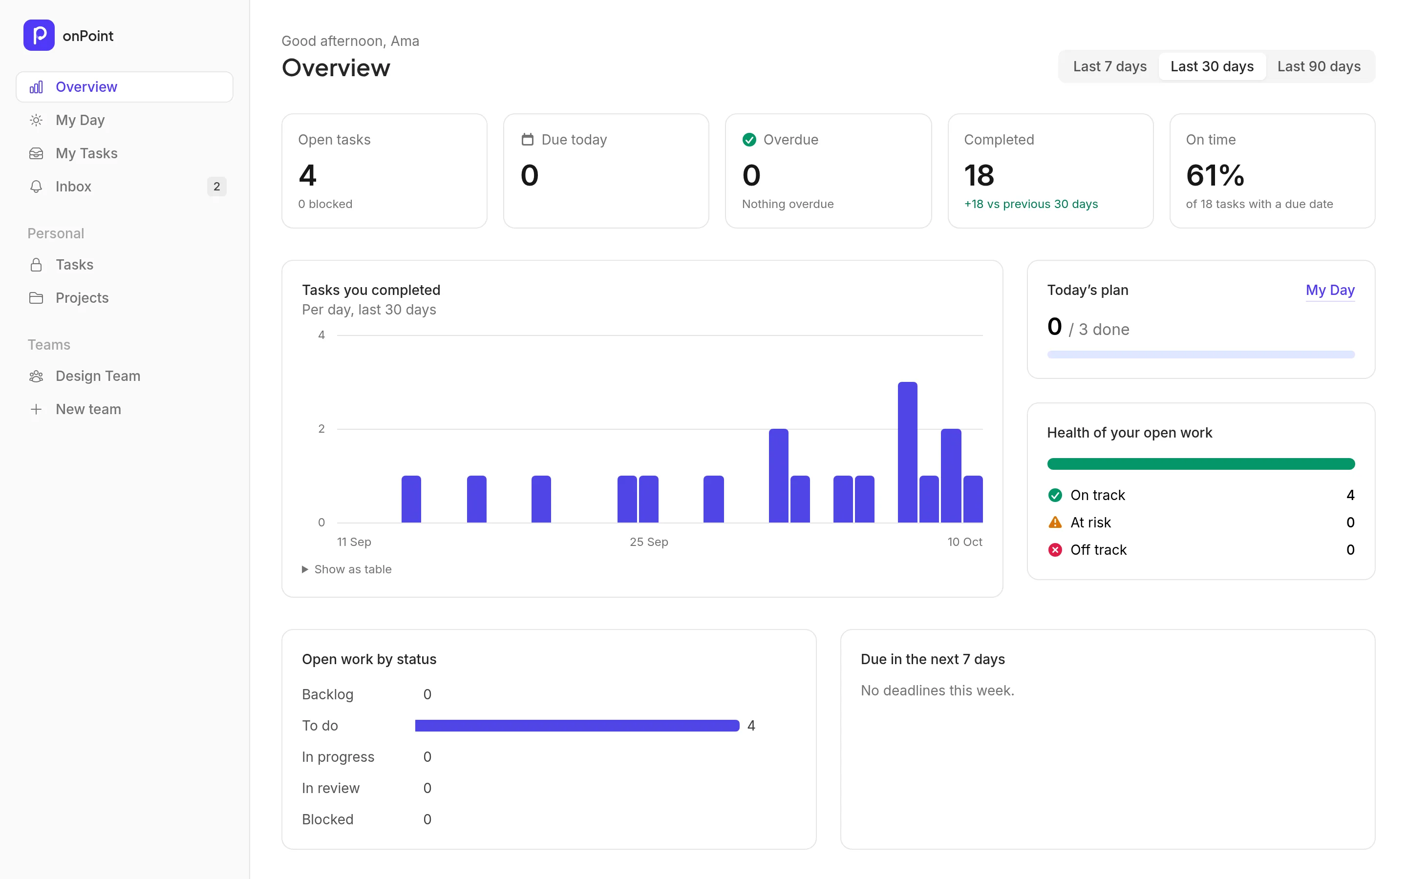The image size is (1407, 879).
Task: Click the To do status bar
Action: point(577,726)
